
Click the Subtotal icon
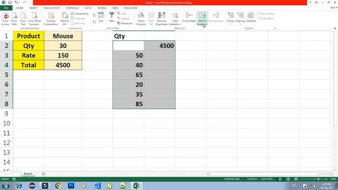pos(251,17)
